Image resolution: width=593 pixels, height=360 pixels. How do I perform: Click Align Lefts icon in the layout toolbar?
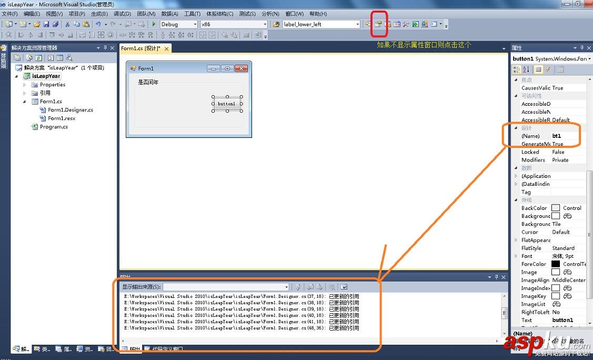pos(21,35)
